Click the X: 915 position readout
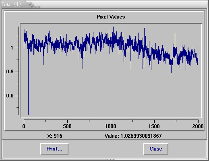This screenshot has width=209, height=161. click(x=55, y=136)
